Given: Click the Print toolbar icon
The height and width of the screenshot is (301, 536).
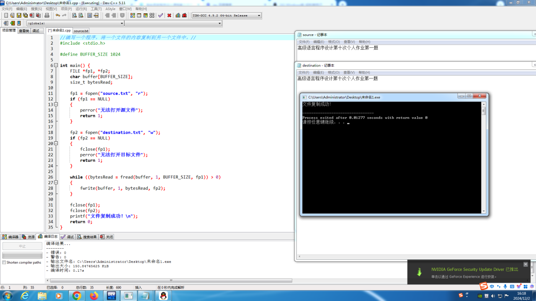Looking at the screenshot, I should point(47,15).
